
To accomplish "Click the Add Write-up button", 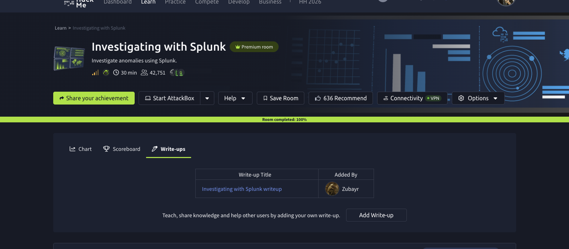I will (376, 215).
